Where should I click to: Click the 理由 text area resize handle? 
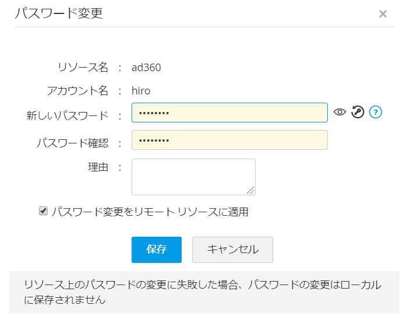pyautogui.click(x=251, y=190)
